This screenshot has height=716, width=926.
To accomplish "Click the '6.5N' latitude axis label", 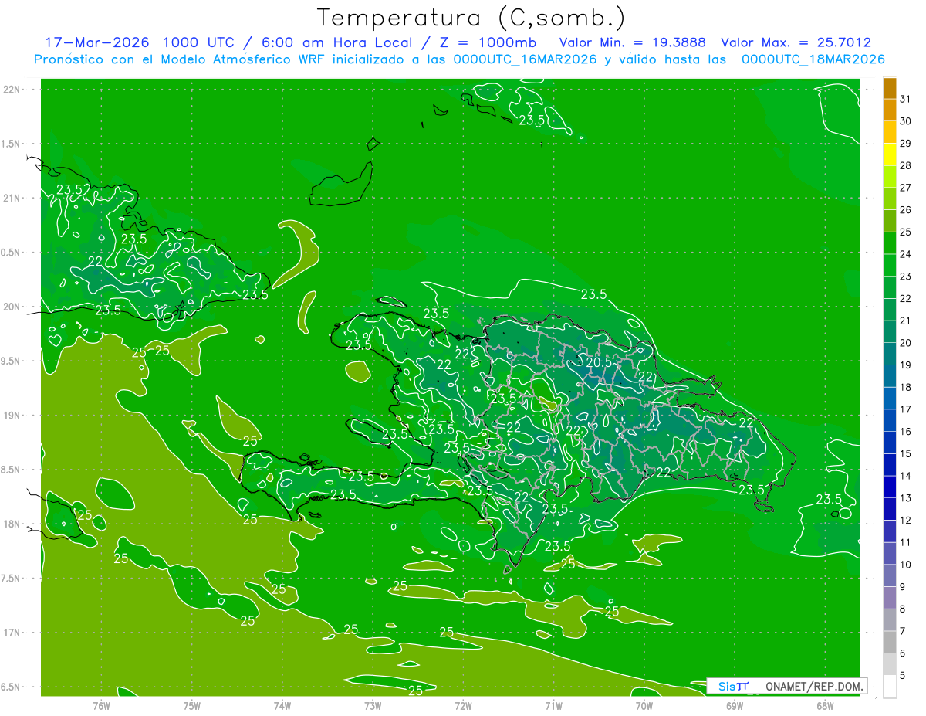I will tap(12, 687).
